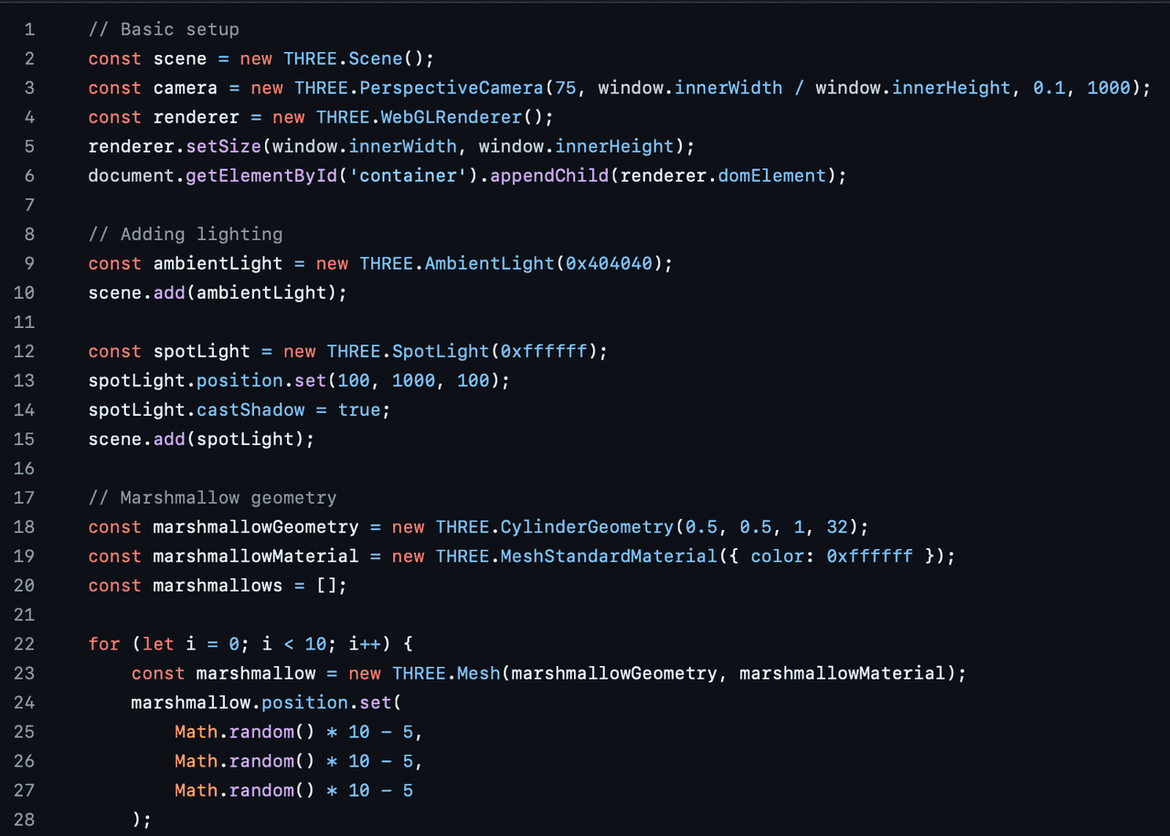Screen dimensions: 1170x836
Task: Click the for loop keyword
Action: (104, 644)
